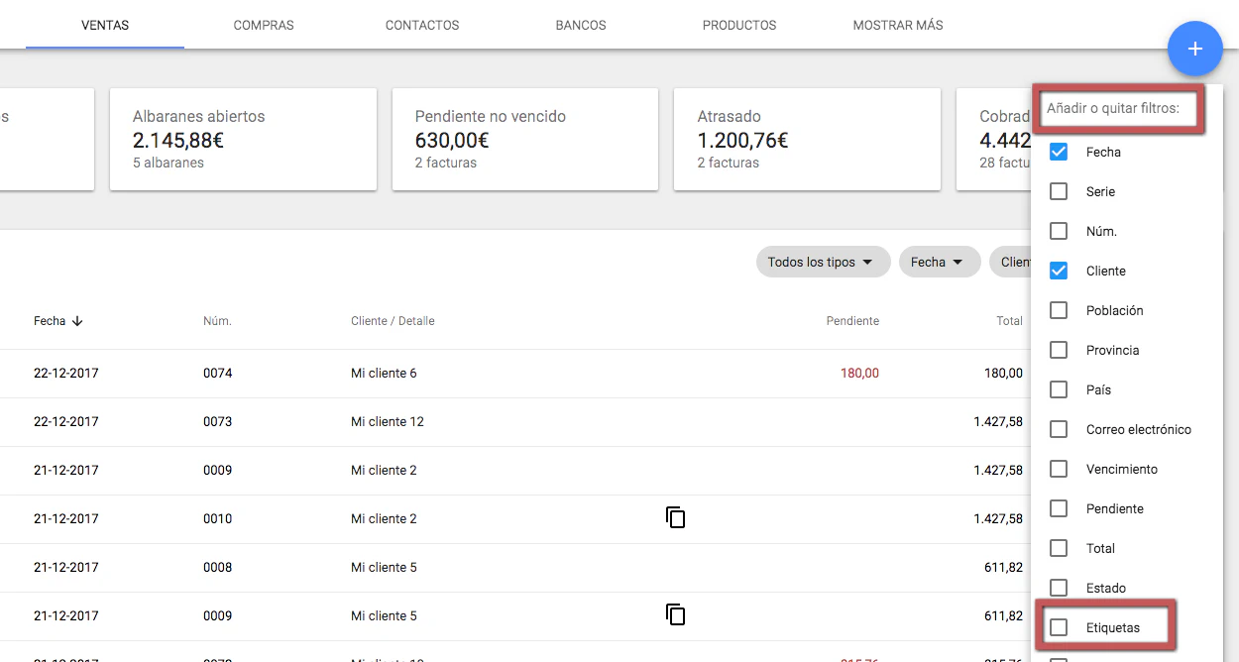Go to the BANCOS tab
This screenshot has width=1239, height=662.
(x=581, y=25)
